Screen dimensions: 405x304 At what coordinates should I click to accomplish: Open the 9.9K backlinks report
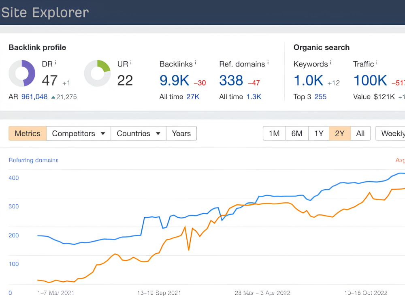coord(174,80)
